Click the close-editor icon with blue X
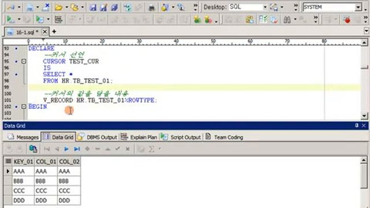This screenshot has width=370, height=208. 46,8
